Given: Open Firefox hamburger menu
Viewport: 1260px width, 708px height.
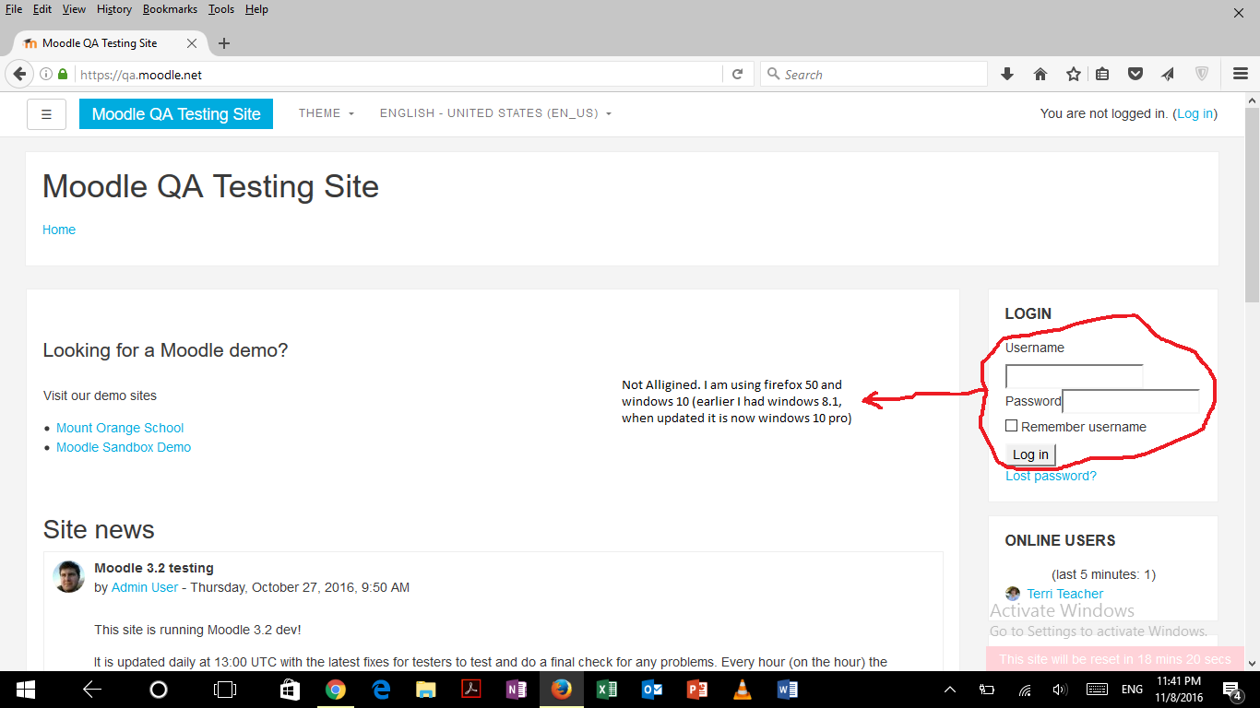Looking at the screenshot, I should click(x=1241, y=75).
